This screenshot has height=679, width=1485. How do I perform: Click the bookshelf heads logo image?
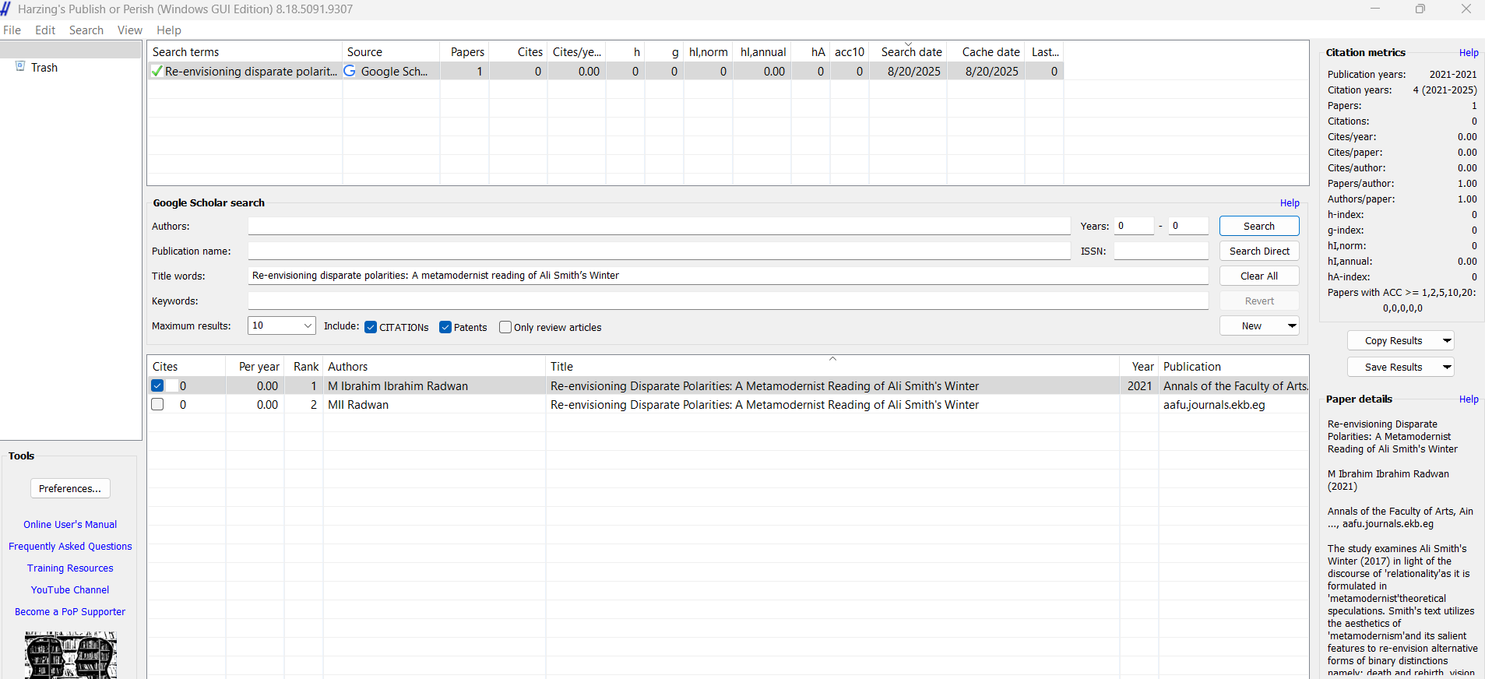click(70, 655)
